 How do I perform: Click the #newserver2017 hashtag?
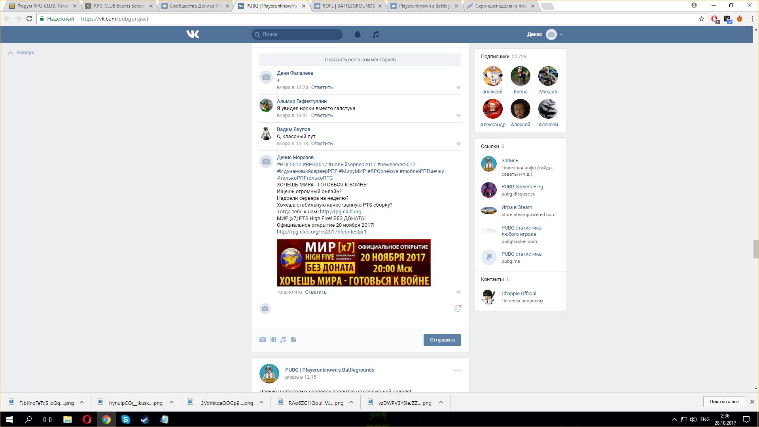pos(396,165)
